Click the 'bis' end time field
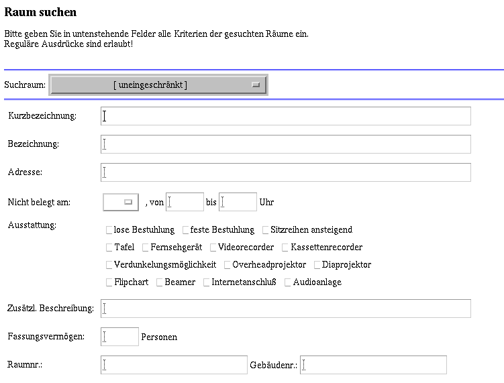The width and height of the screenshot is (504, 383). coord(238,202)
